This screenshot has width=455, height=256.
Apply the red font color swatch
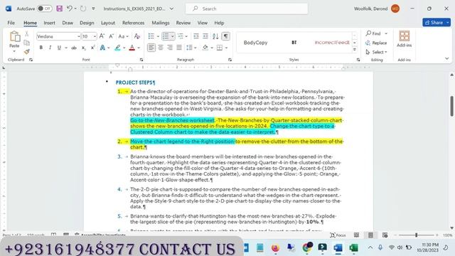point(132,48)
